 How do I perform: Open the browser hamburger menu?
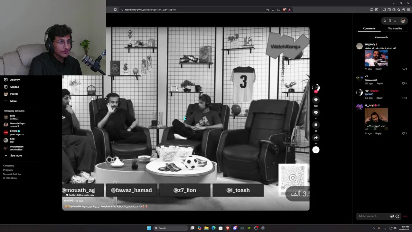click(408, 10)
